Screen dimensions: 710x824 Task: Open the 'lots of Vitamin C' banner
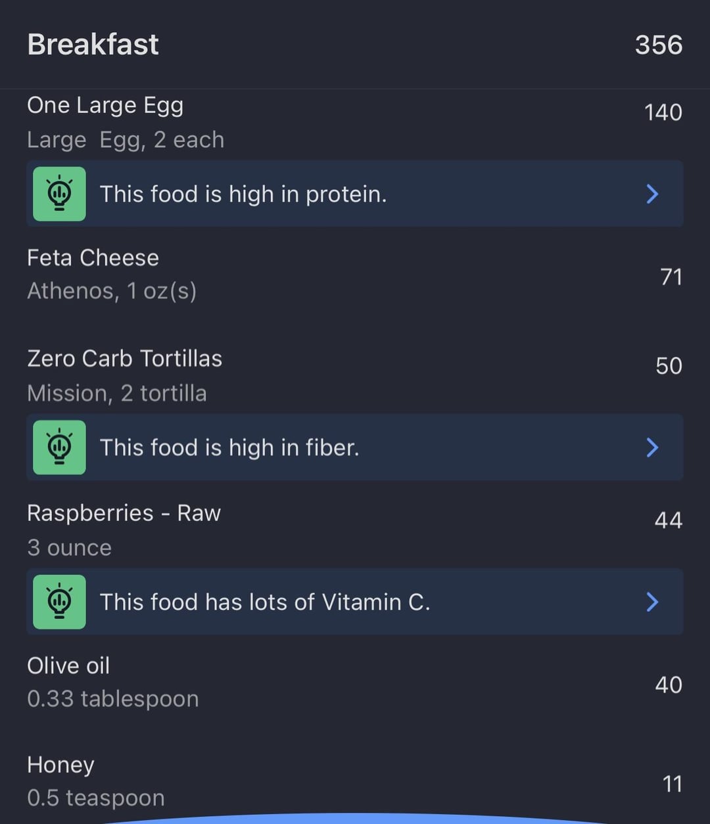click(x=355, y=602)
